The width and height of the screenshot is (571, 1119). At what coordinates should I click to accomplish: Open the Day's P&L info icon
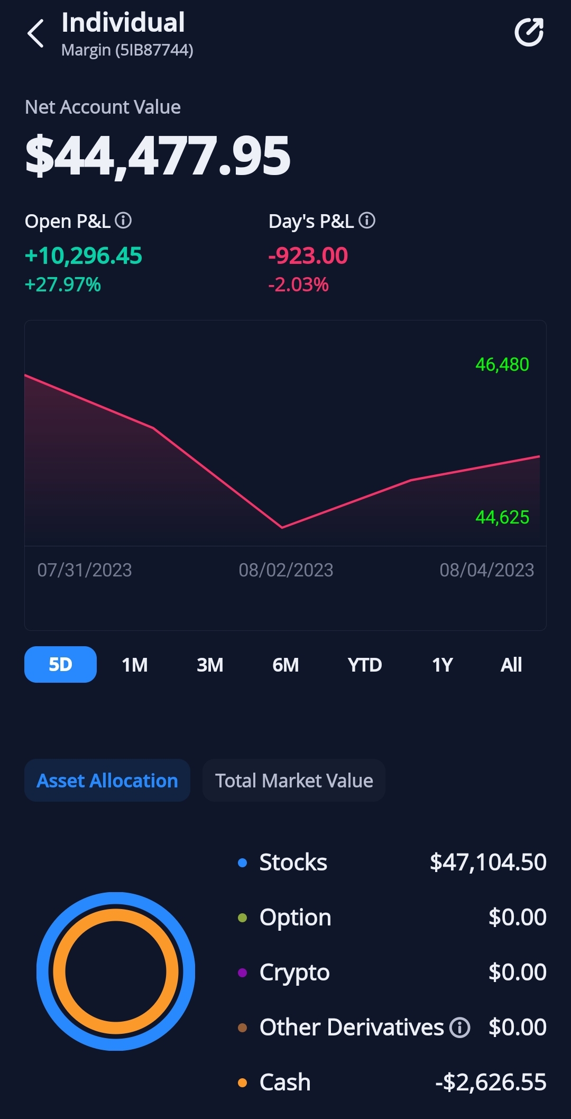pyautogui.click(x=367, y=221)
